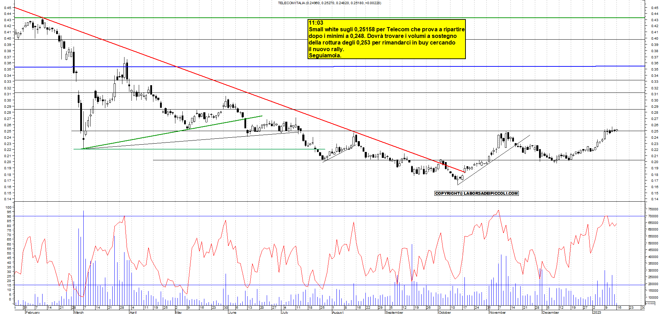Click 85 on the oscillator scale
Screen dimensions: 659x314
pyautogui.click(x=9, y=221)
